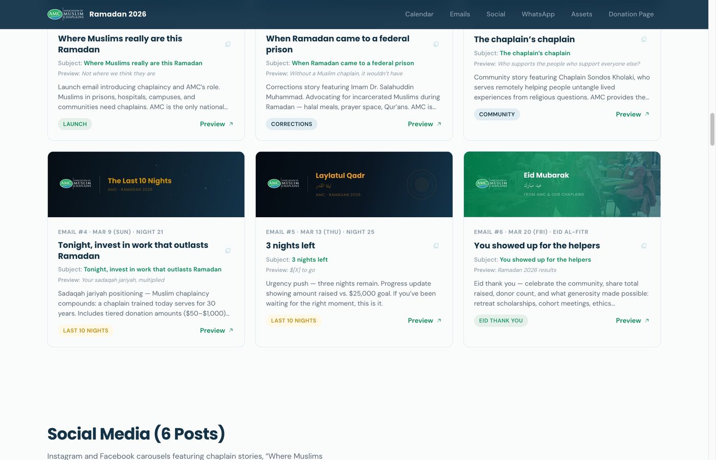Copy 'You showed up for the helpers' email
This screenshot has width=716, height=460.
[x=644, y=246]
